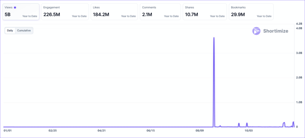Show the Shares metric card
Image resolution: width=305 pixels, height=138 pixels.
coord(205,12)
